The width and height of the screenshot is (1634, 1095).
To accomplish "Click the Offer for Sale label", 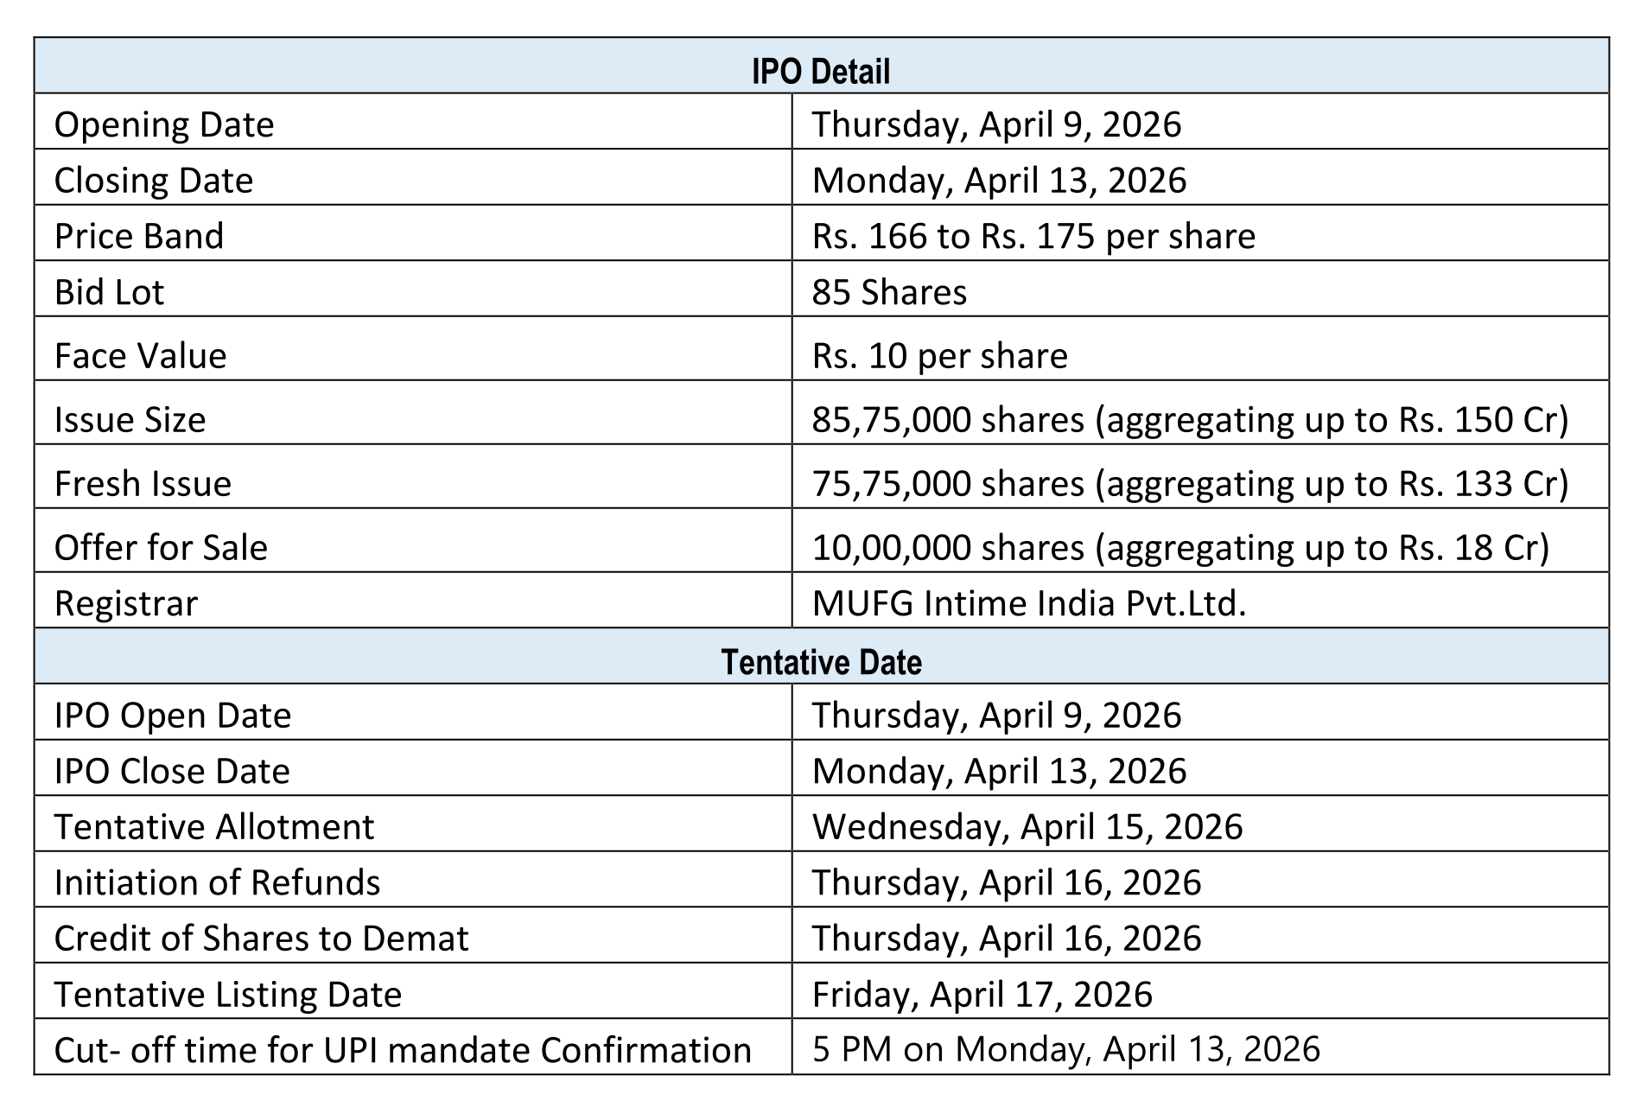I will tap(161, 547).
